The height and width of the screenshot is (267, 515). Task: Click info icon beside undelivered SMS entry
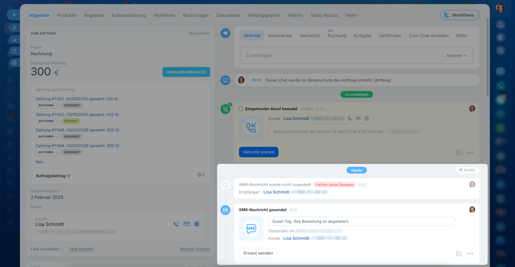tap(225, 185)
